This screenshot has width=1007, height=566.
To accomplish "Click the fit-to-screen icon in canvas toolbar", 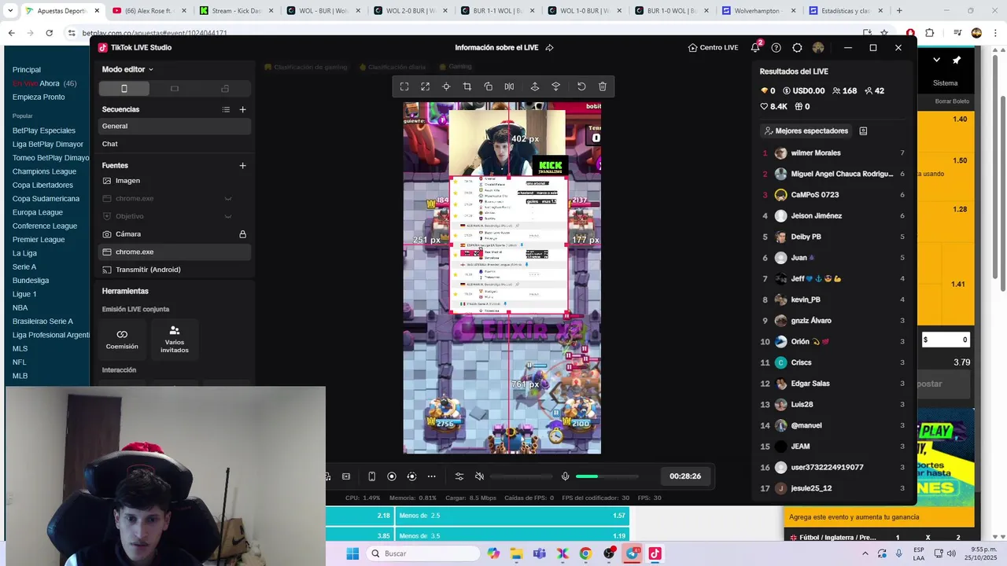I will click(404, 86).
